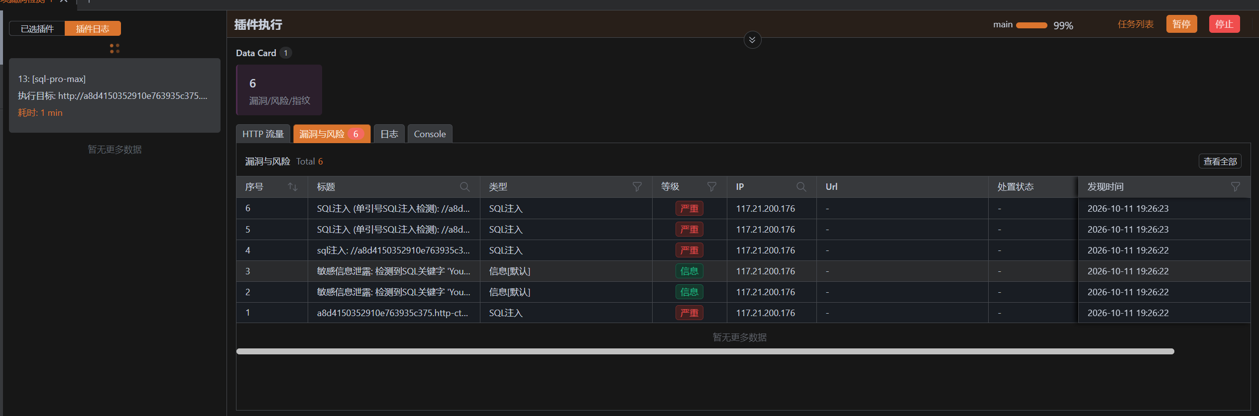The height and width of the screenshot is (416, 1259).
Task: Sort table by 序号 column arrows
Action: [x=293, y=187]
